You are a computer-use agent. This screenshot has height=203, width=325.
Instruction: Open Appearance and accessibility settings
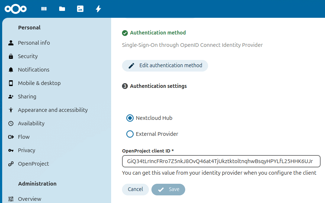53,110
